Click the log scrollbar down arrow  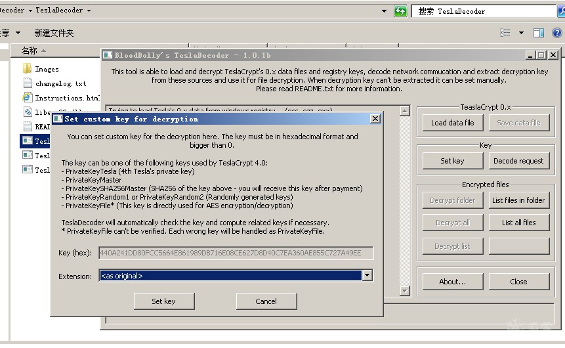click(405, 291)
